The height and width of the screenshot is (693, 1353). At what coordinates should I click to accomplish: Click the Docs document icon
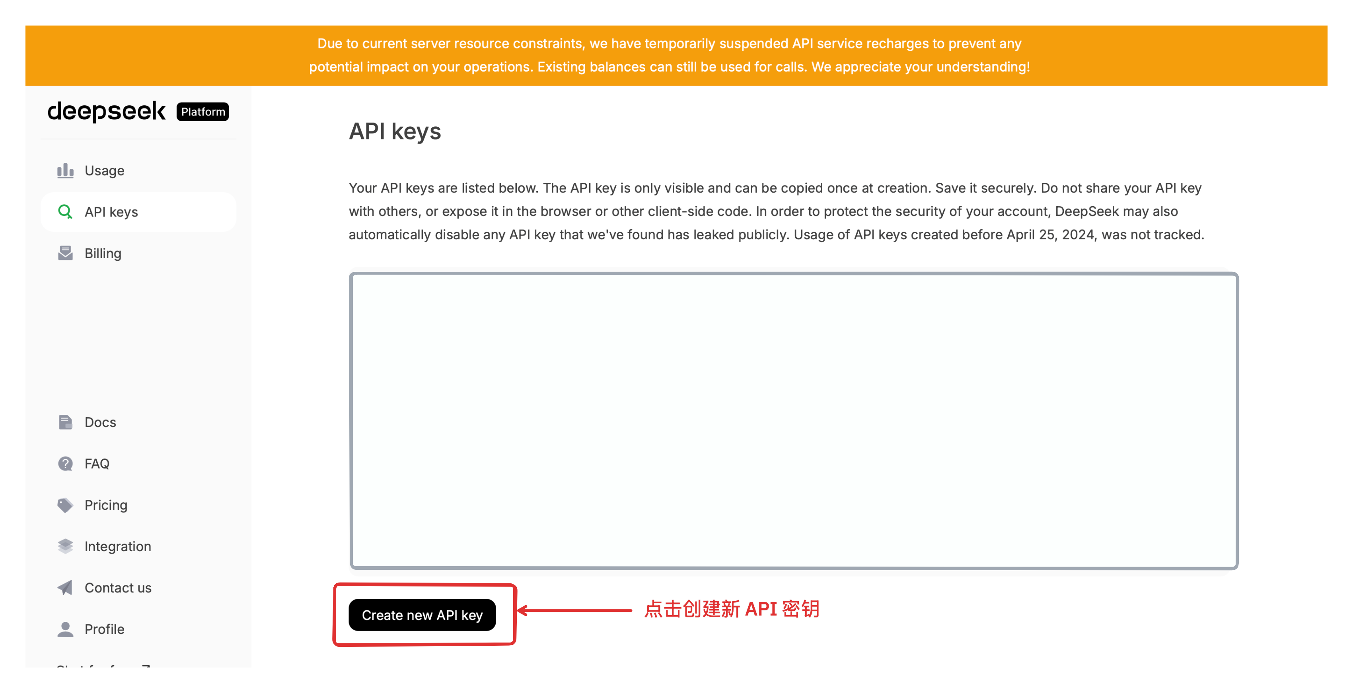(x=65, y=422)
